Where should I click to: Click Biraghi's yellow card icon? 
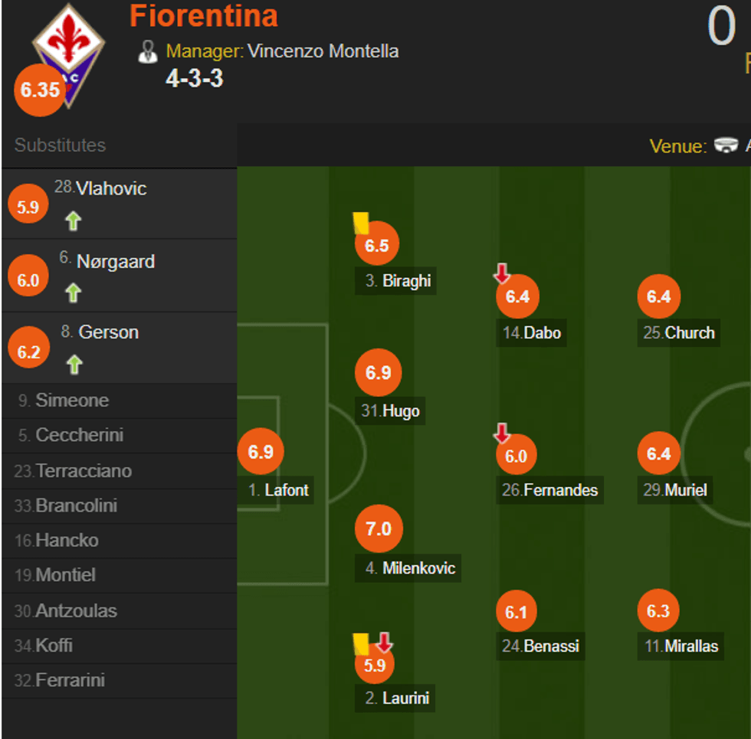360,223
